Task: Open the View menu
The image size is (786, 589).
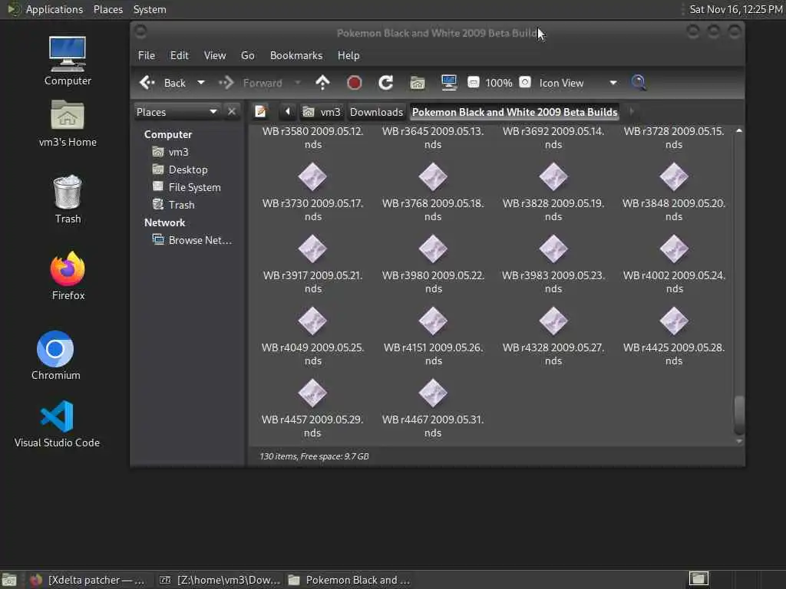Action: [x=215, y=55]
